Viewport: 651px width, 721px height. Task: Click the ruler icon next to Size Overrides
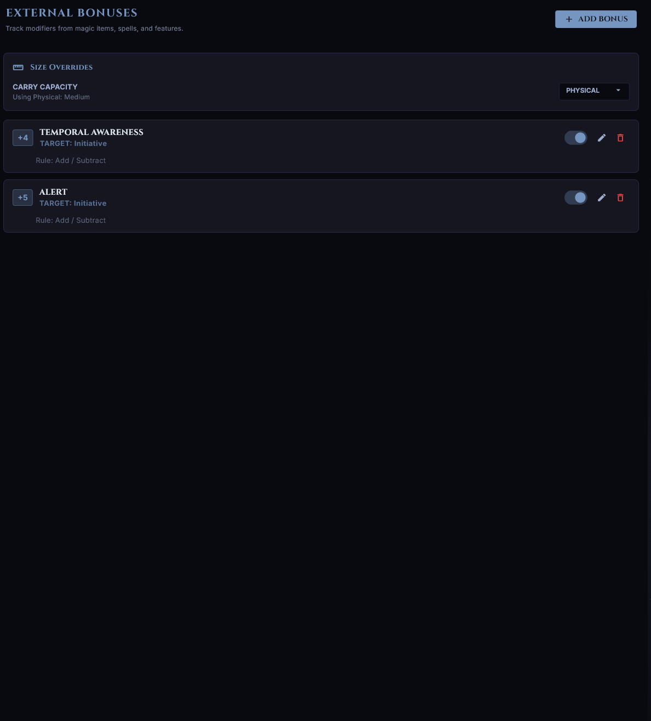(18, 67)
